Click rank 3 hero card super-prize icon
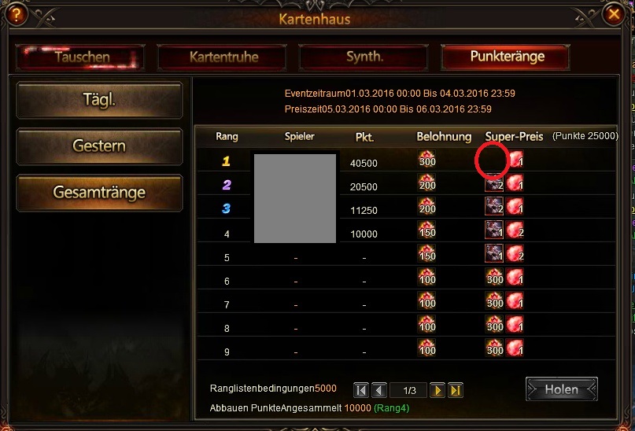The height and width of the screenshot is (431, 635). pos(494,206)
